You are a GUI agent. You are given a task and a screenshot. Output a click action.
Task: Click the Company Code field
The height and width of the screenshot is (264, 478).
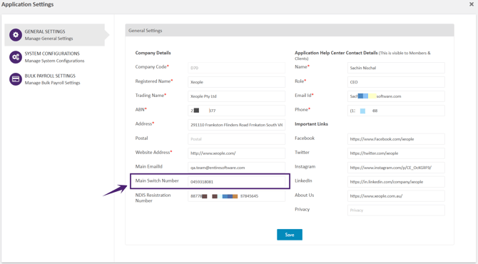coord(237,68)
